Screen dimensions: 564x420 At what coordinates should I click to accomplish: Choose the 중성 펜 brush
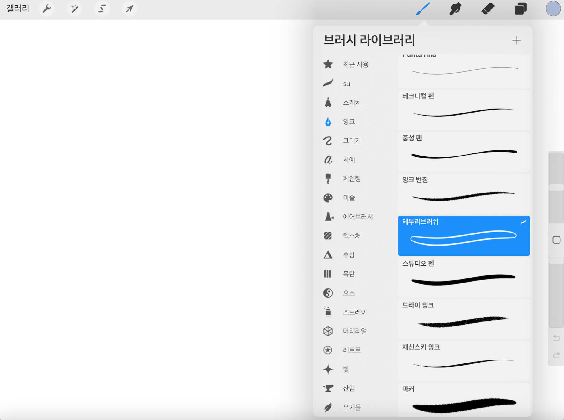(x=464, y=152)
